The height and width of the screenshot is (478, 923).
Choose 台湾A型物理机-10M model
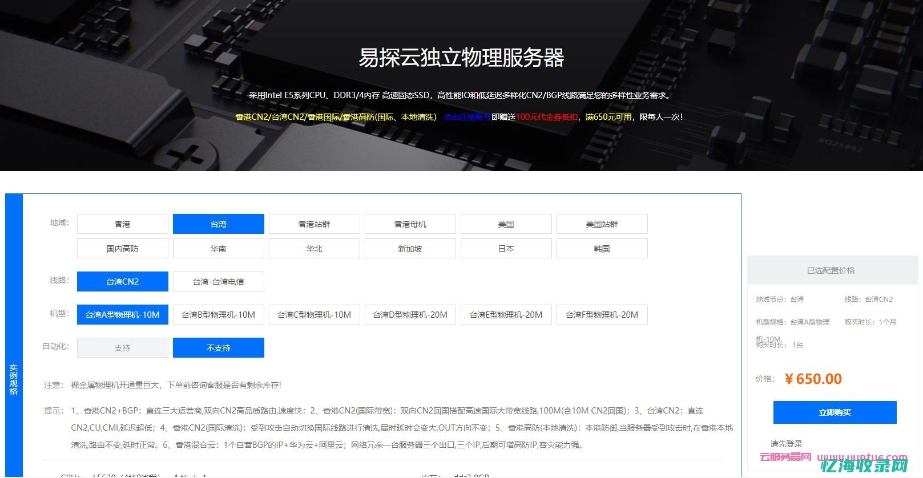(x=123, y=315)
